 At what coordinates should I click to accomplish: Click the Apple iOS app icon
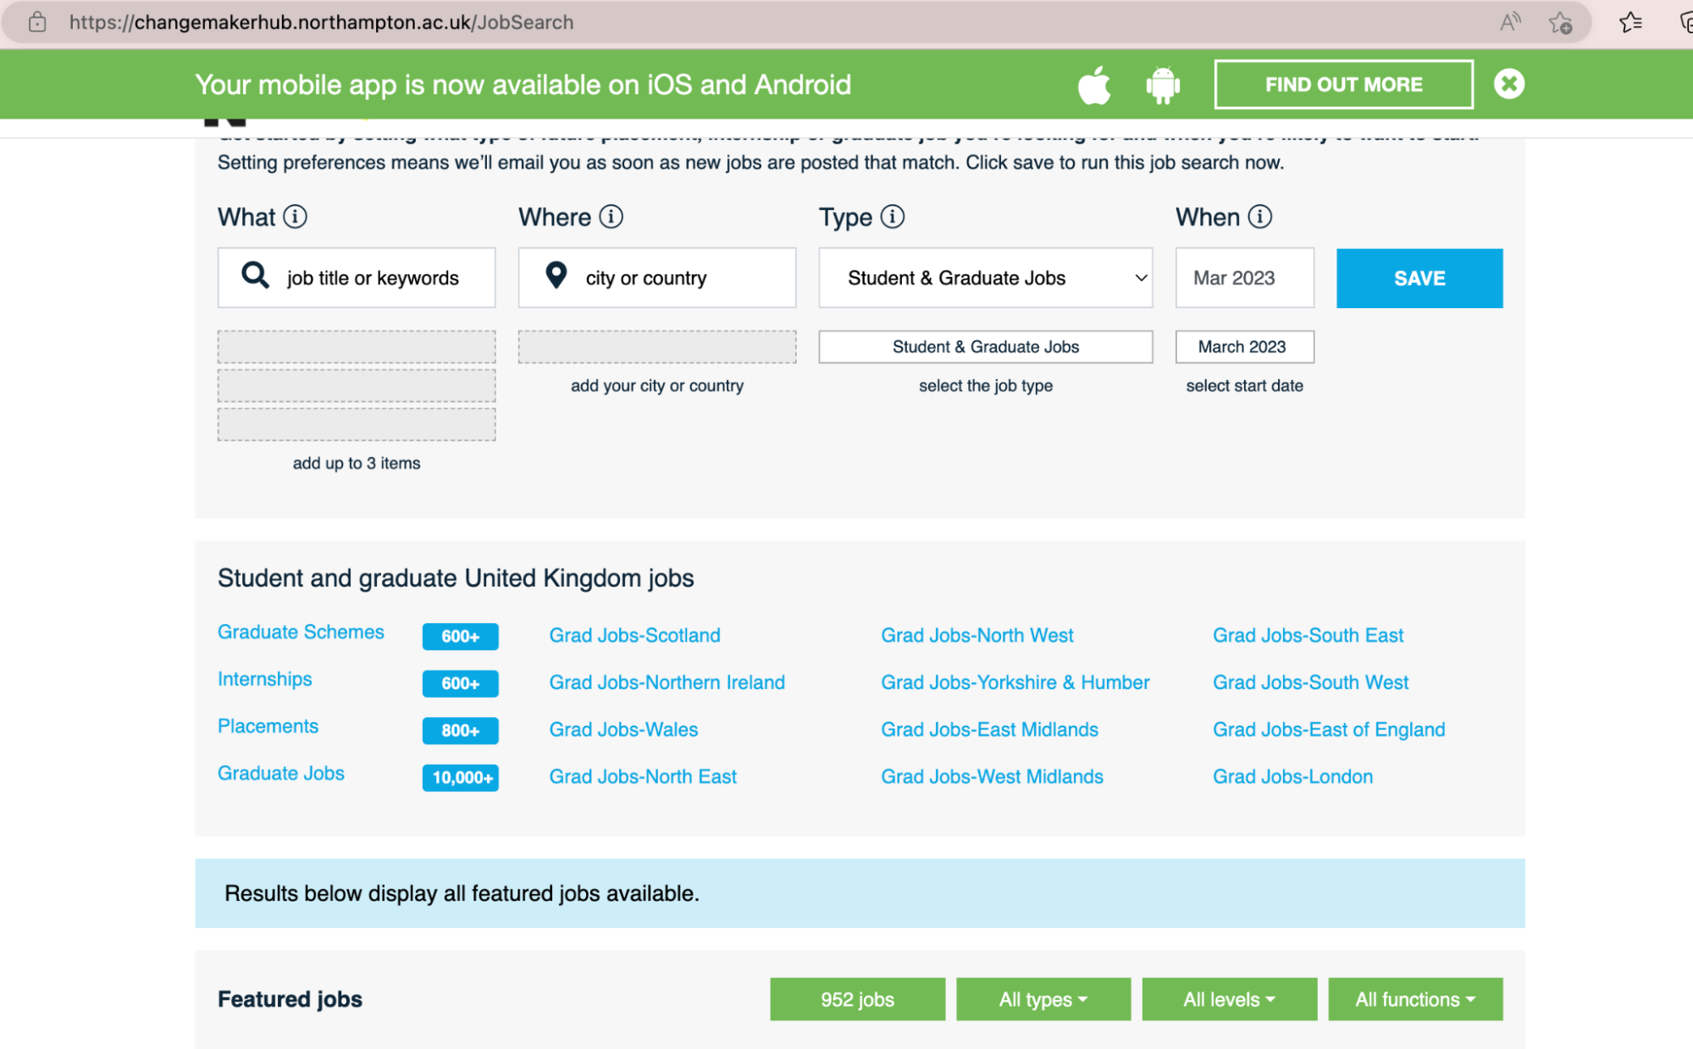pyautogui.click(x=1094, y=85)
